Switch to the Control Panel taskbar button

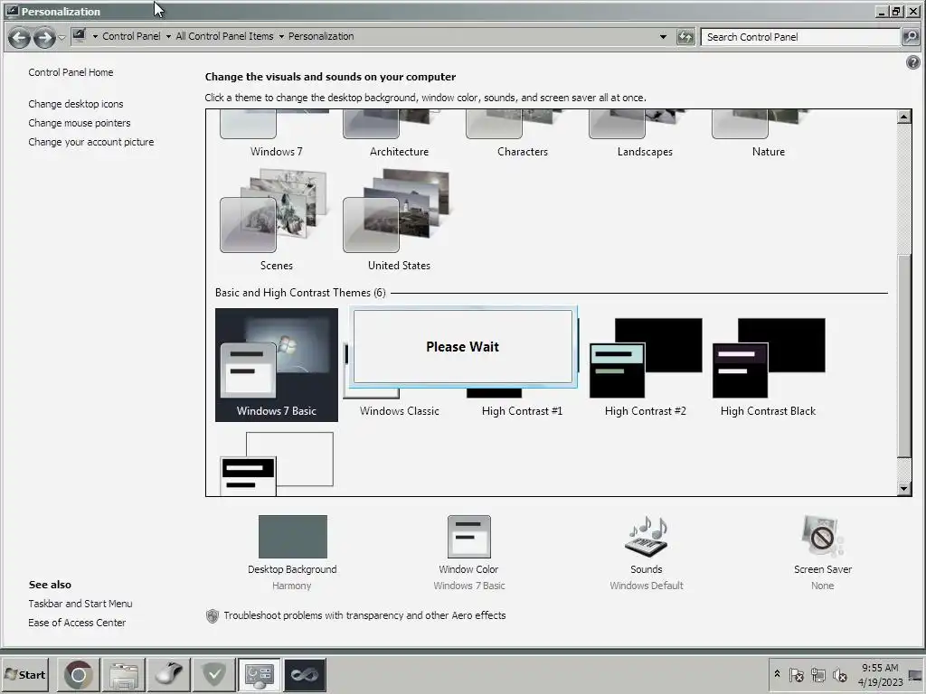click(260, 674)
